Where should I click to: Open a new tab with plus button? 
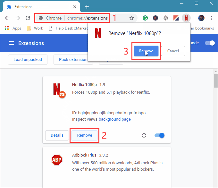coord(87,7)
